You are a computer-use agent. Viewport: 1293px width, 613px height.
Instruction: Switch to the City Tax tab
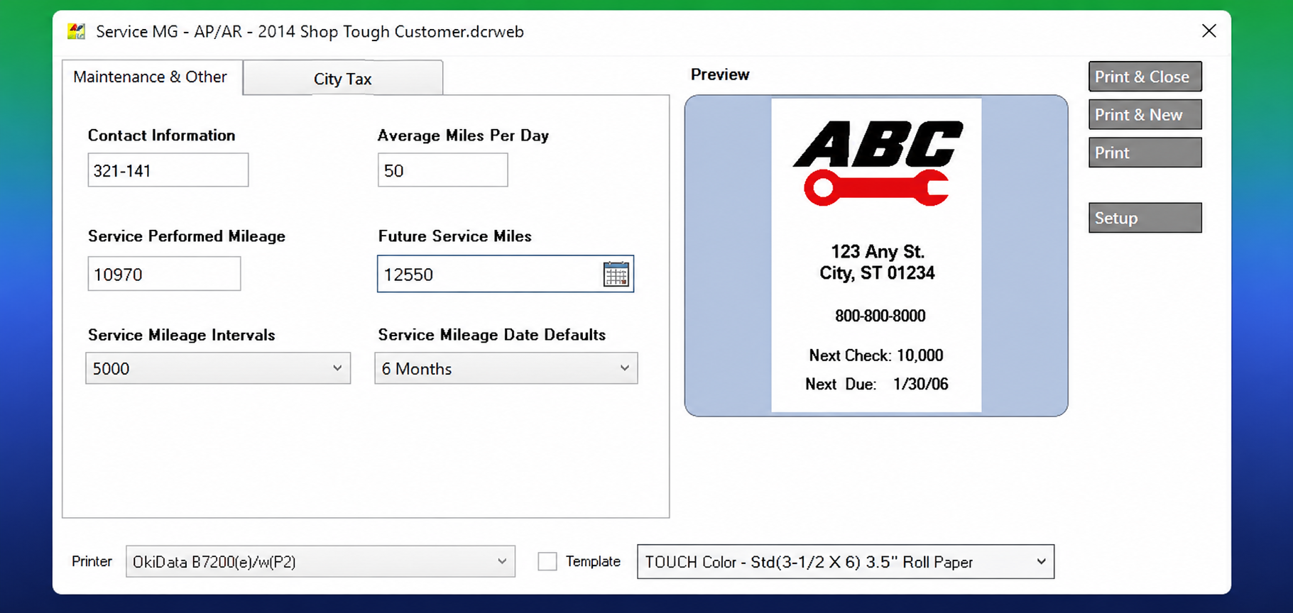point(343,78)
